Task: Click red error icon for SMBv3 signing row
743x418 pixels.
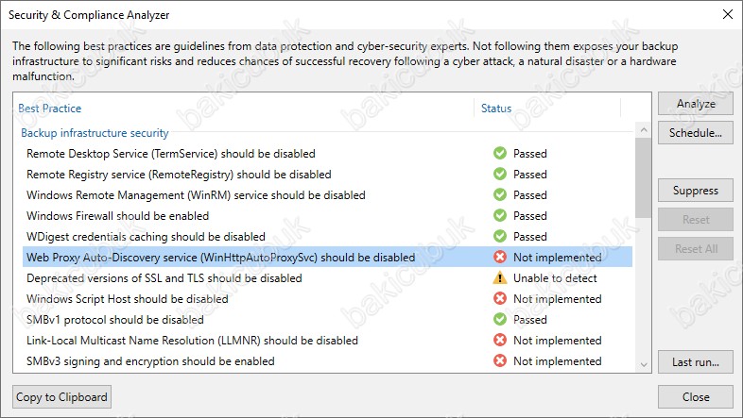Action: pyautogui.click(x=499, y=360)
